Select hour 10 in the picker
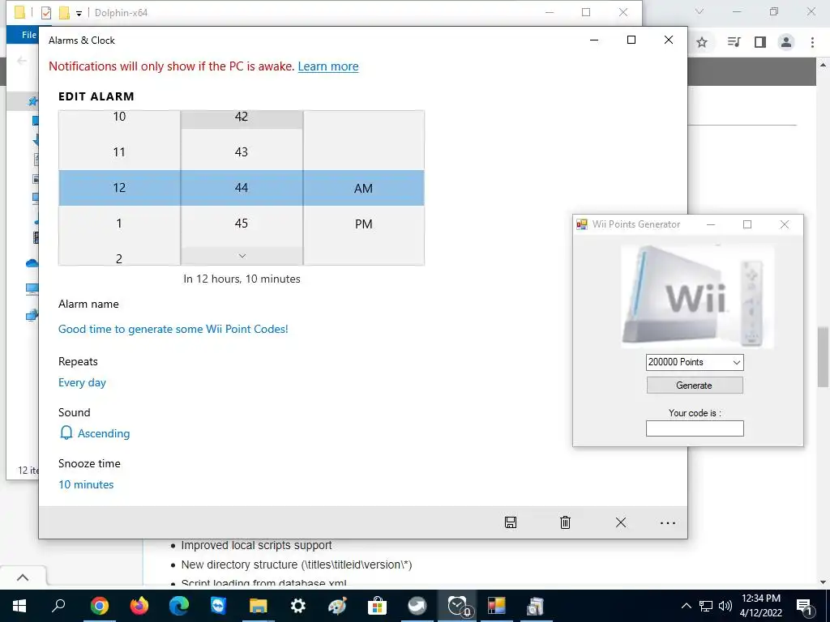Screen dimensions: 830x622 click(x=119, y=117)
